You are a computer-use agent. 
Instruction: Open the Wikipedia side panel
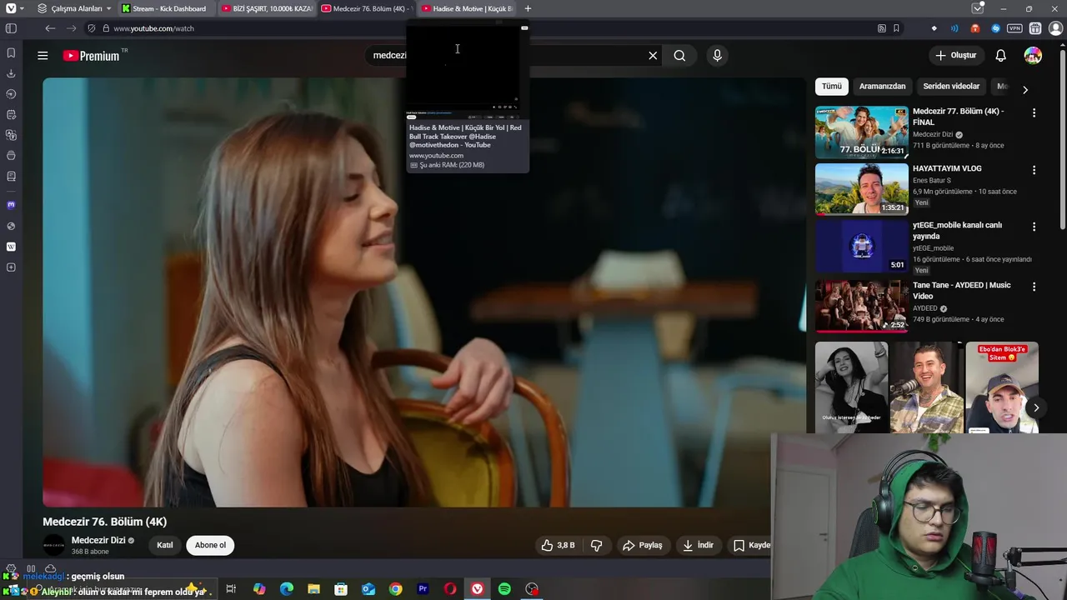click(x=11, y=247)
